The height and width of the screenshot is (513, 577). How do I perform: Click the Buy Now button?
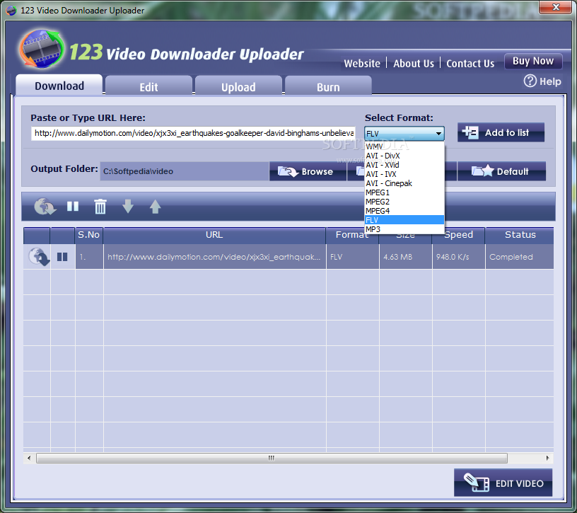pyautogui.click(x=533, y=61)
